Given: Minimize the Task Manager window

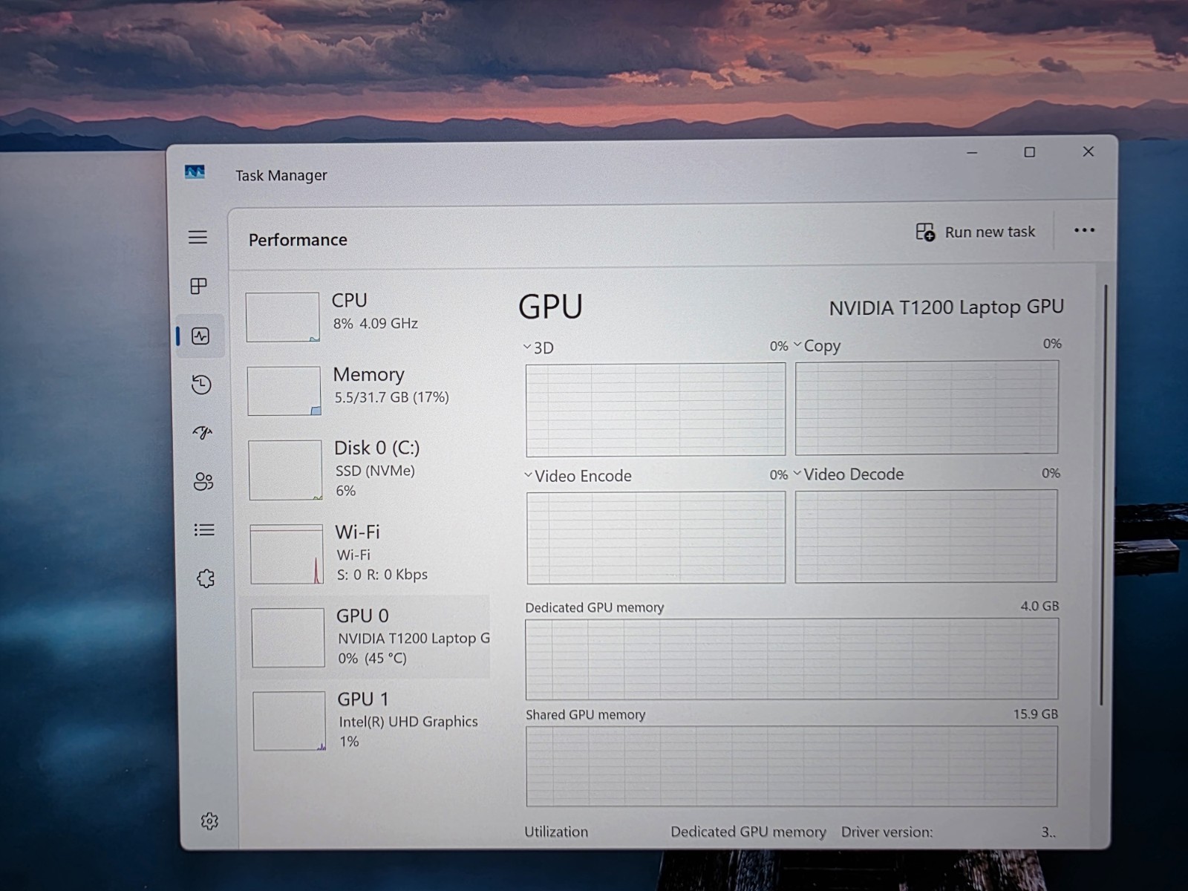Looking at the screenshot, I should click(972, 152).
